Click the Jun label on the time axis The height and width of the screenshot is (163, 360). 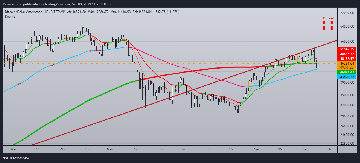pyautogui.click(x=159, y=149)
